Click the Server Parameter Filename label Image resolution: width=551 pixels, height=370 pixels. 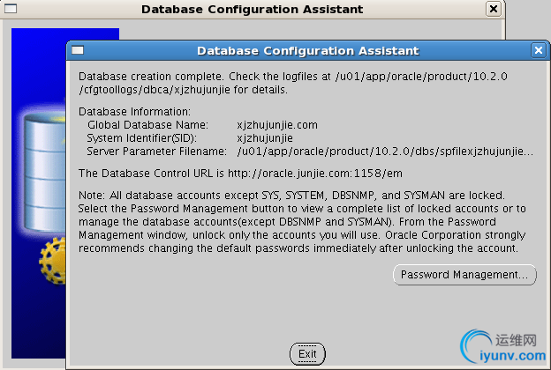point(157,152)
